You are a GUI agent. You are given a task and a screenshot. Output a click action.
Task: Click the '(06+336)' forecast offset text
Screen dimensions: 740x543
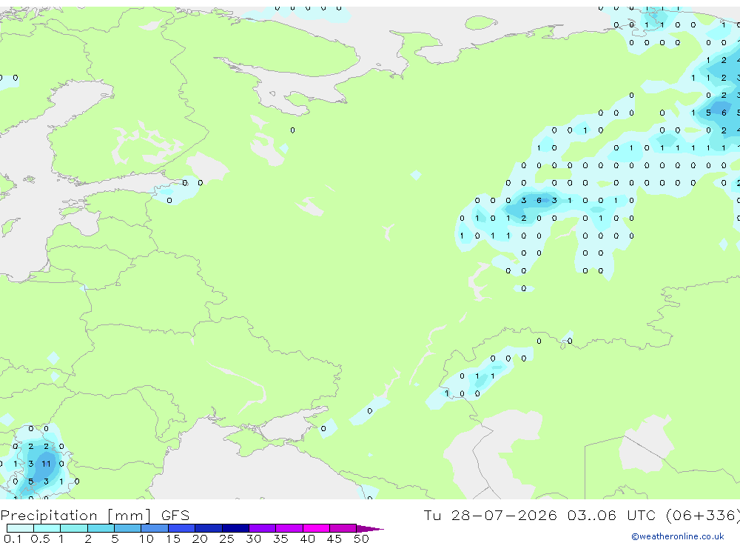[703, 515]
